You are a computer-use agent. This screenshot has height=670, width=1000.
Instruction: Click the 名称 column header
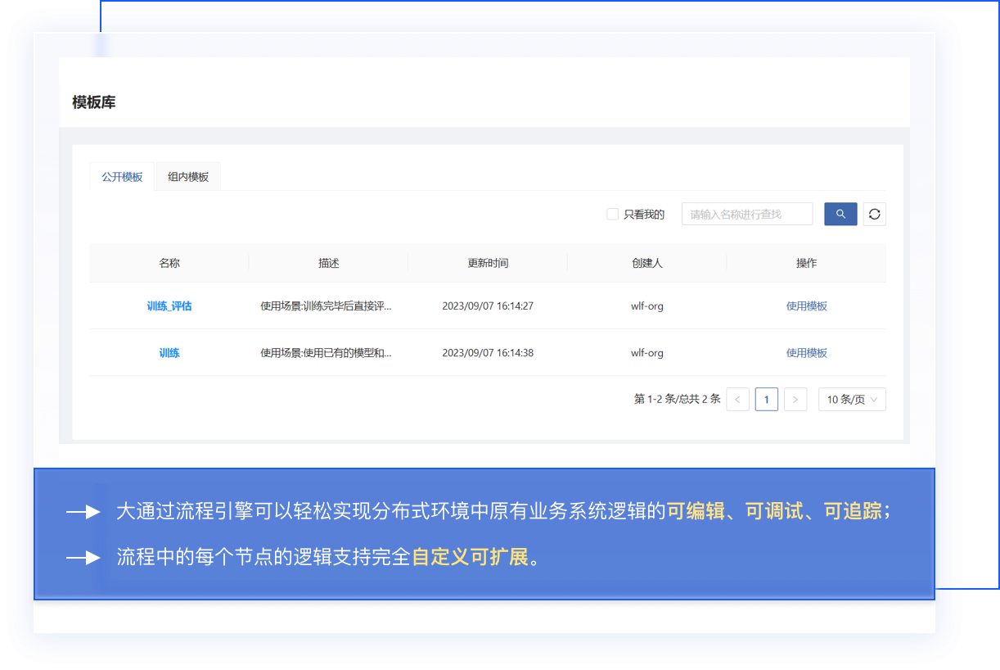click(169, 263)
